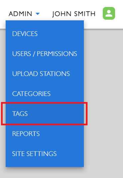
Task: Click the word STATIONS in the dropdown list
Action: [x=55, y=74]
